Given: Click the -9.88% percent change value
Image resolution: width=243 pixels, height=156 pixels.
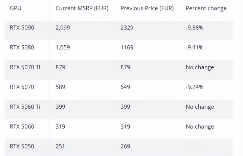Looking at the screenshot, I should (x=195, y=28).
